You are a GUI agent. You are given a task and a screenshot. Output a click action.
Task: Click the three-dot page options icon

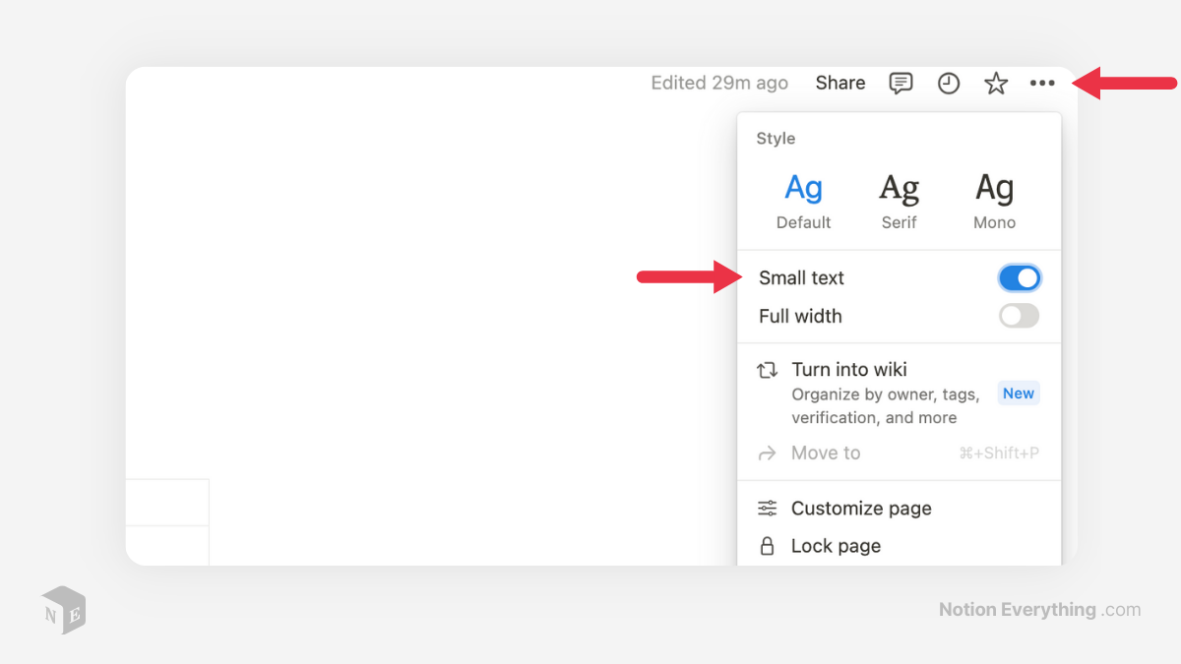pyautogui.click(x=1042, y=84)
